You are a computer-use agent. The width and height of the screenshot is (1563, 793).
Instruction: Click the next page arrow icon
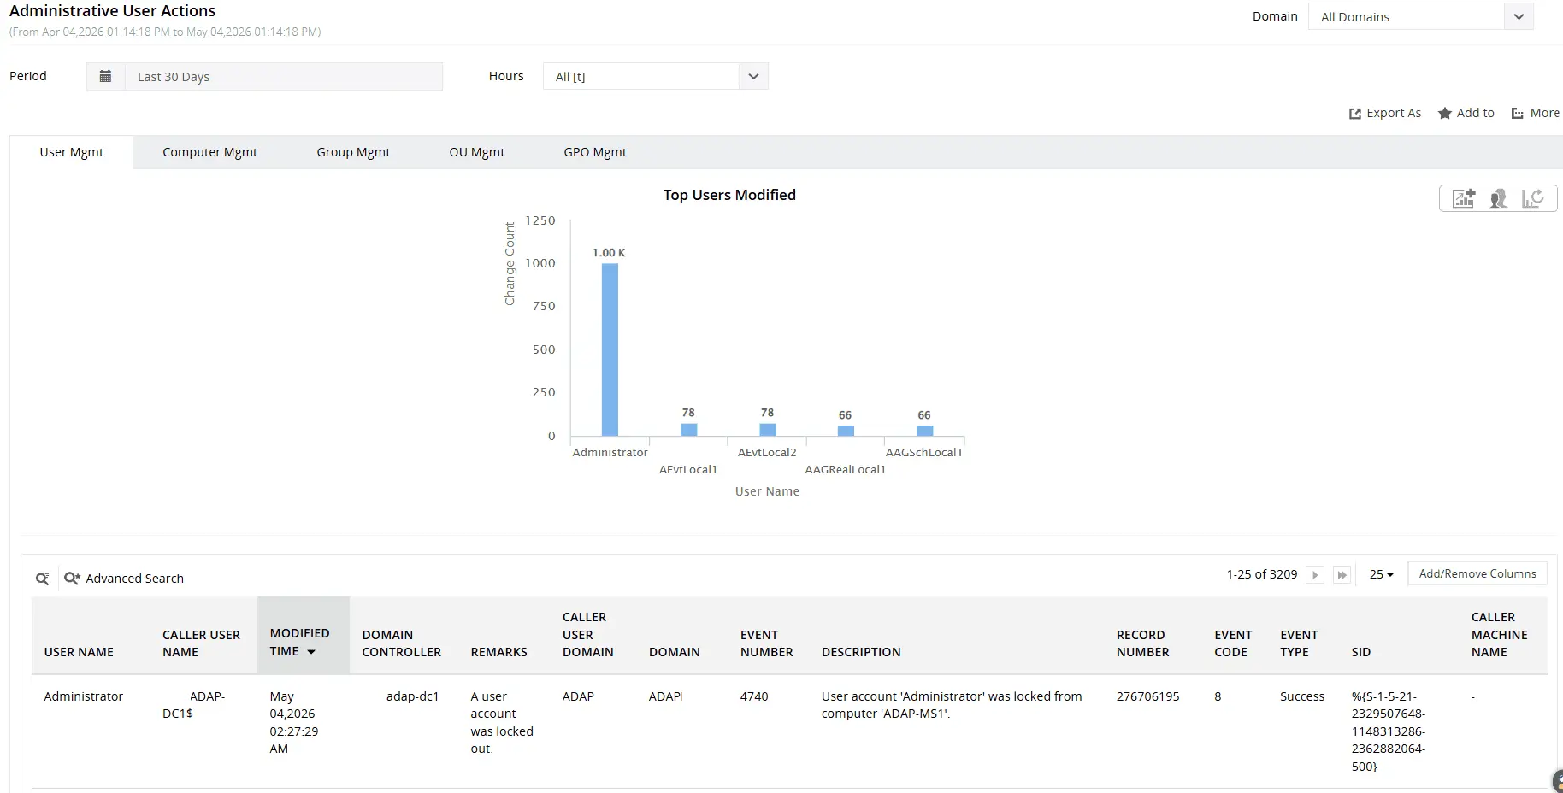(x=1316, y=575)
